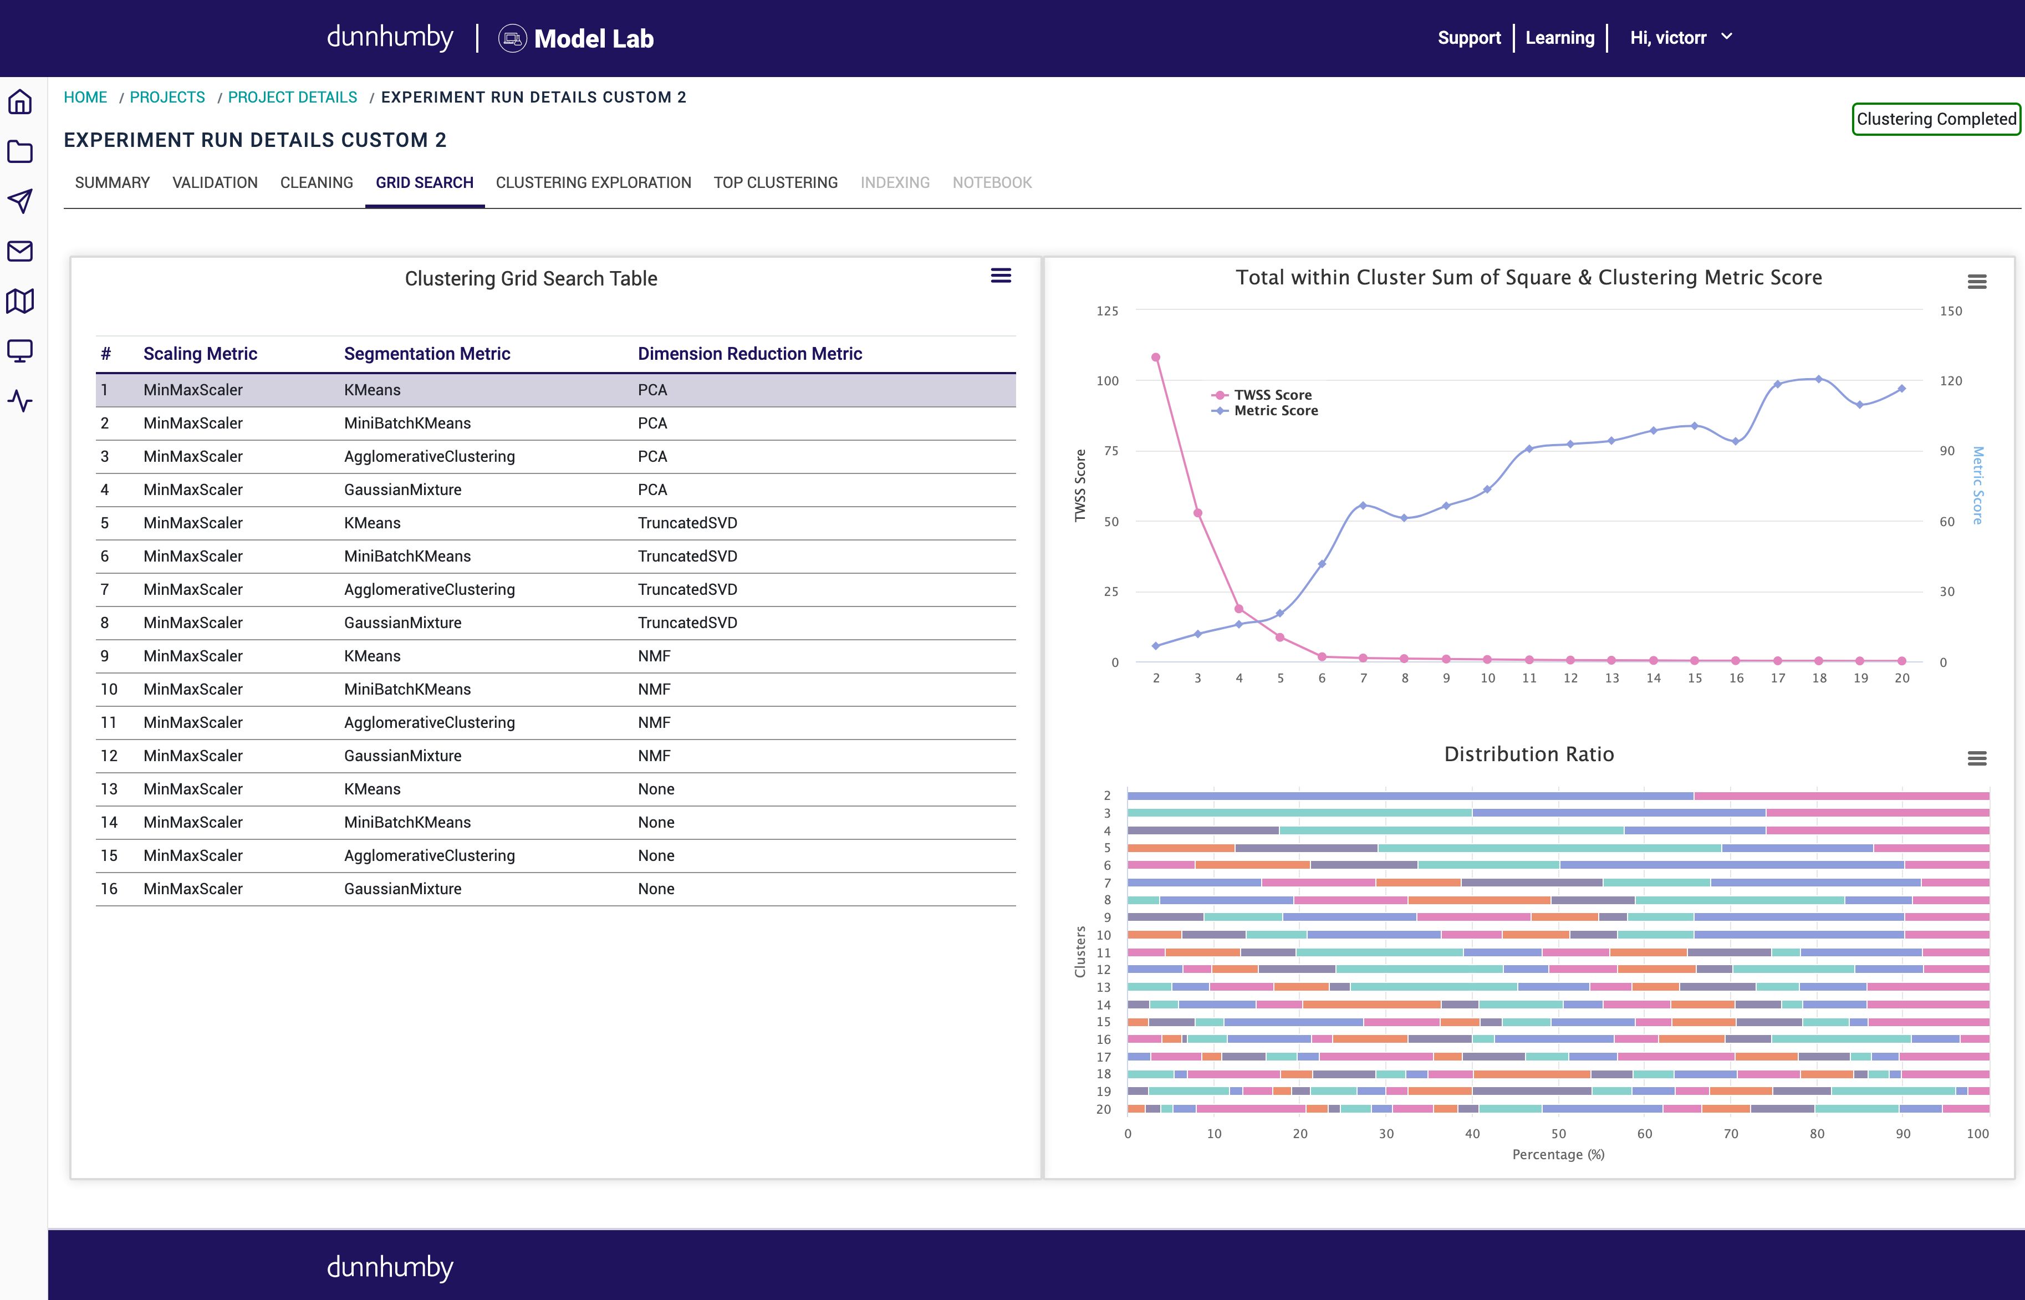Go to the PROJECT DETAILS breadcrumb link
Viewport: 2025px width, 1300px height.
(293, 97)
